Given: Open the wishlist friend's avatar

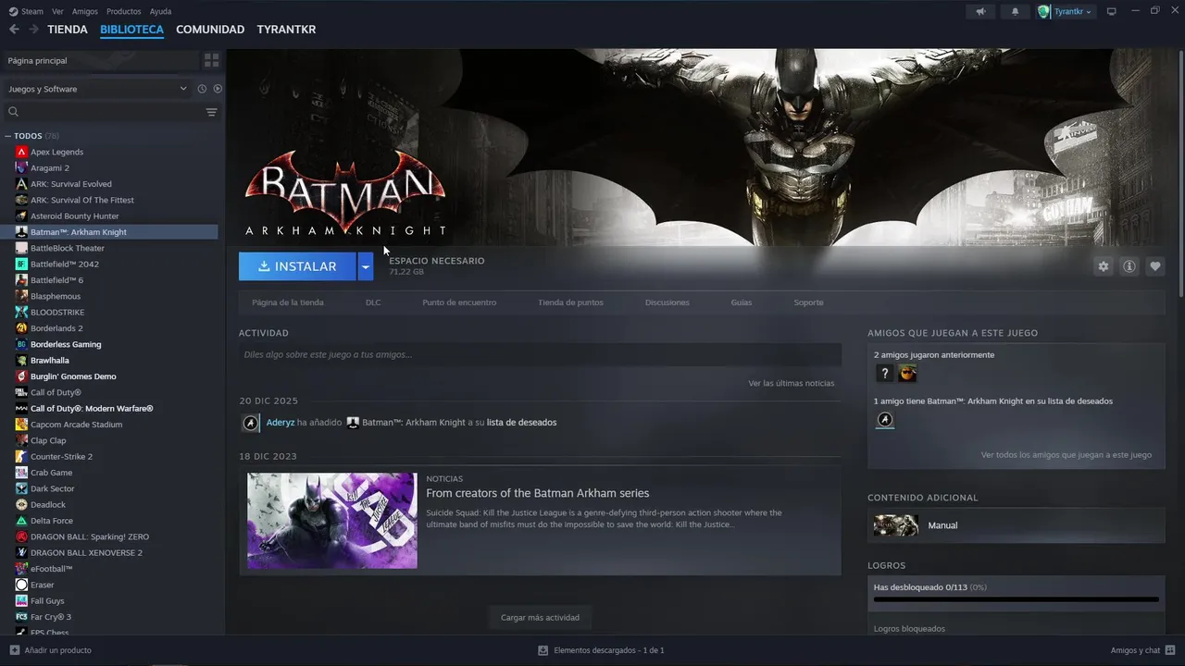Looking at the screenshot, I should click(x=885, y=420).
